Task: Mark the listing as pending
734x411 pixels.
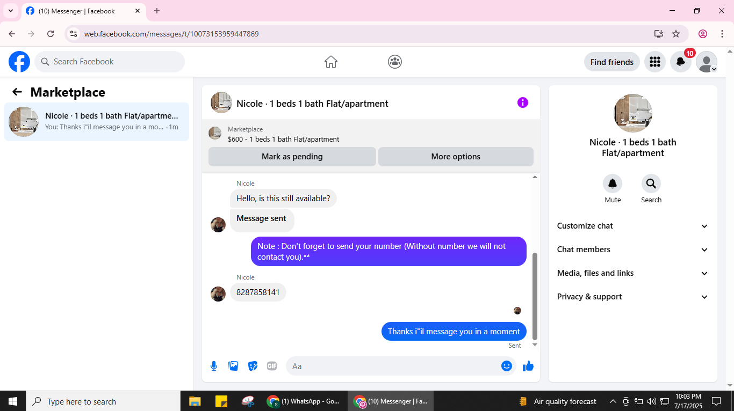Action: 292,157
